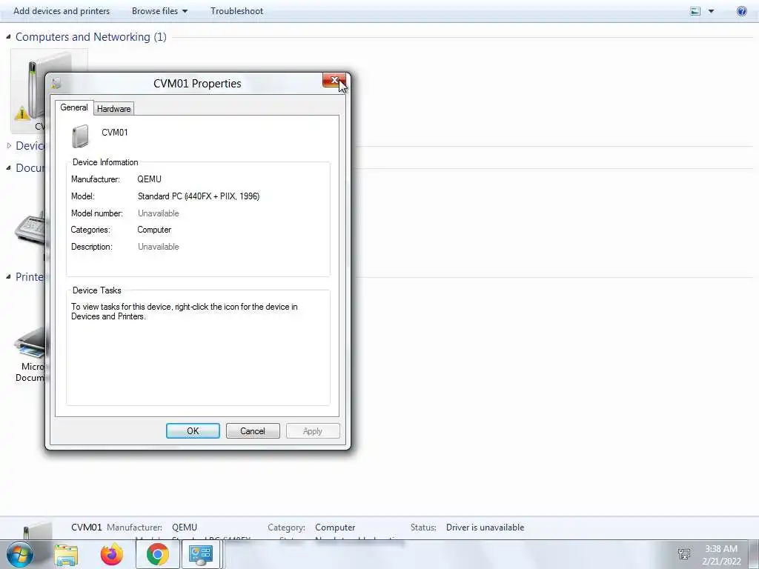Screen dimensions: 759x569
Task: Click the network tray icon
Action: pos(684,554)
